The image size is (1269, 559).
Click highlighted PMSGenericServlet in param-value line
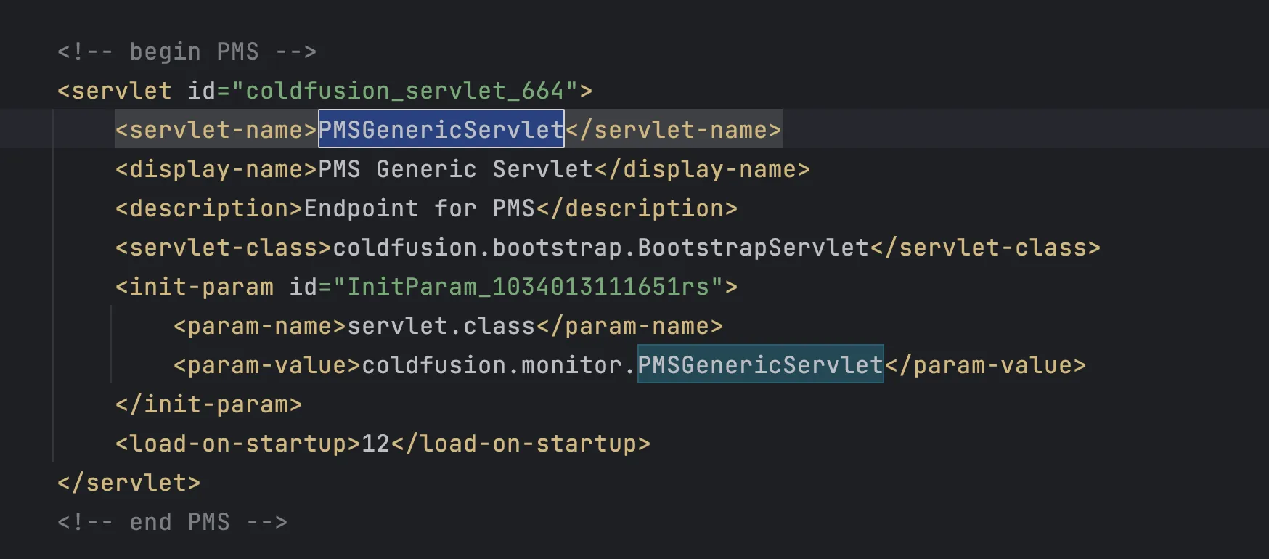(x=760, y=364)
